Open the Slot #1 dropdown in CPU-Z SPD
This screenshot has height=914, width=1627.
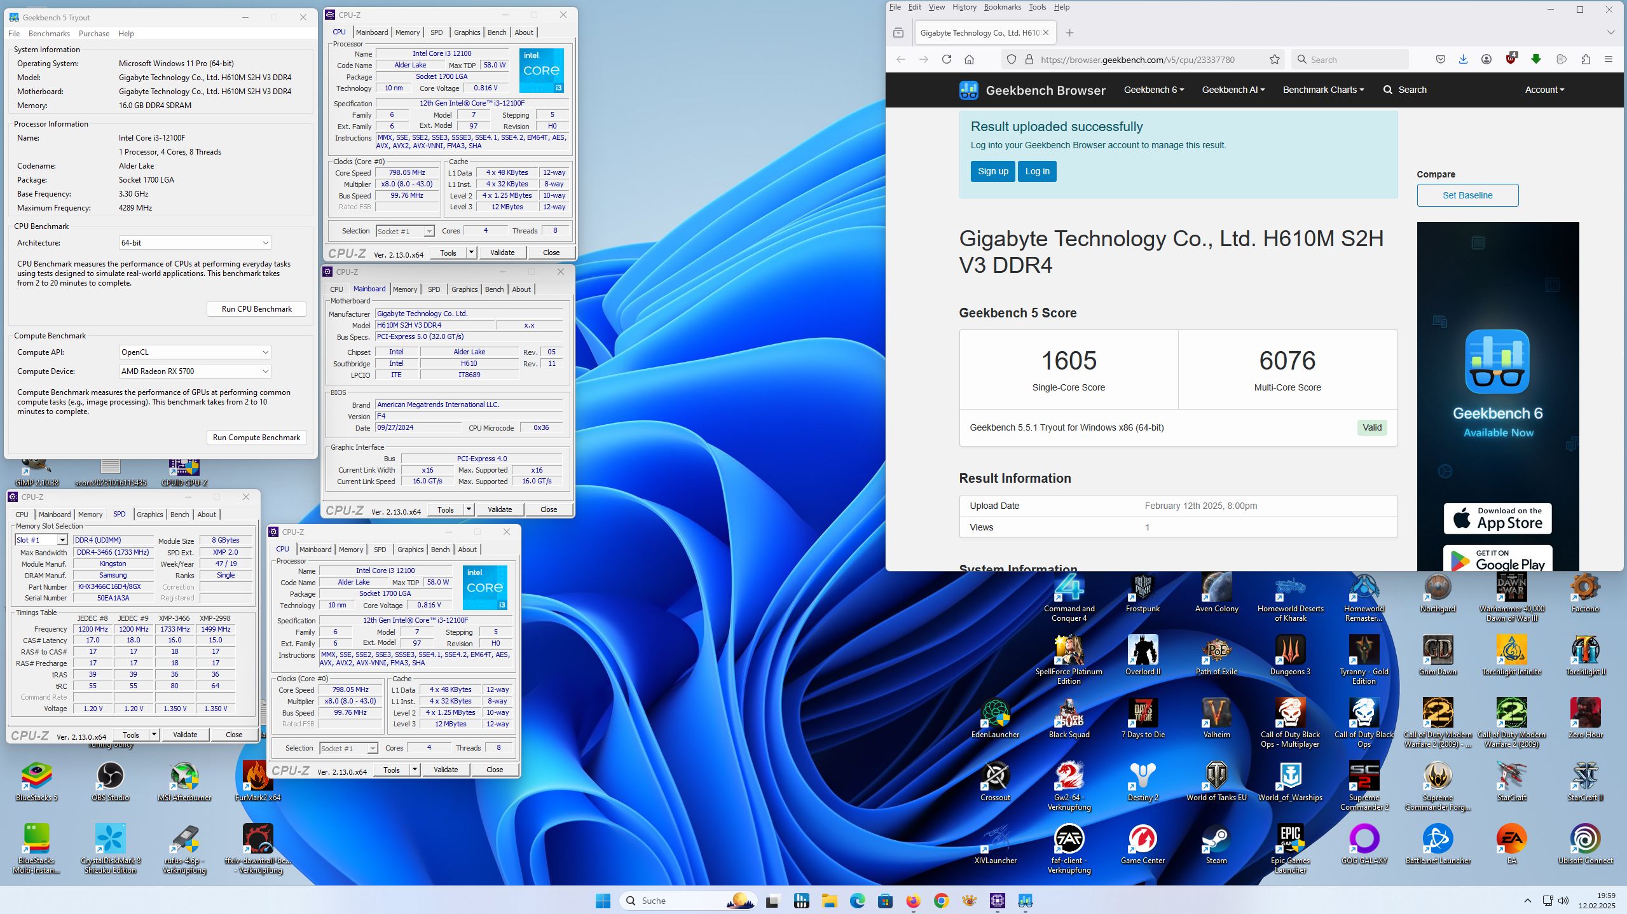(x=41, y=539)
